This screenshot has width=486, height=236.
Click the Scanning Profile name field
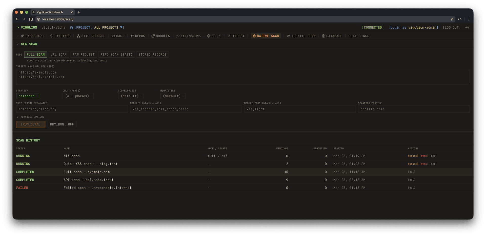click(414, 109)
